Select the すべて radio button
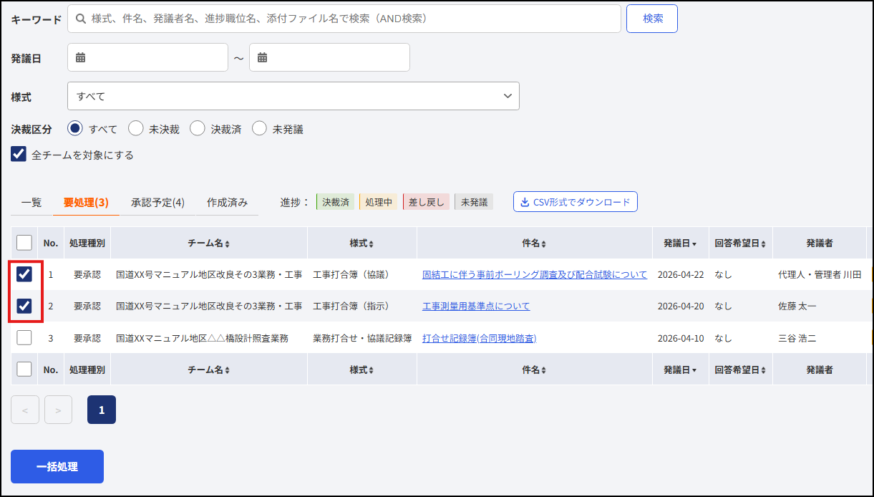Screen dimensions: 874x497 point(75,129)
